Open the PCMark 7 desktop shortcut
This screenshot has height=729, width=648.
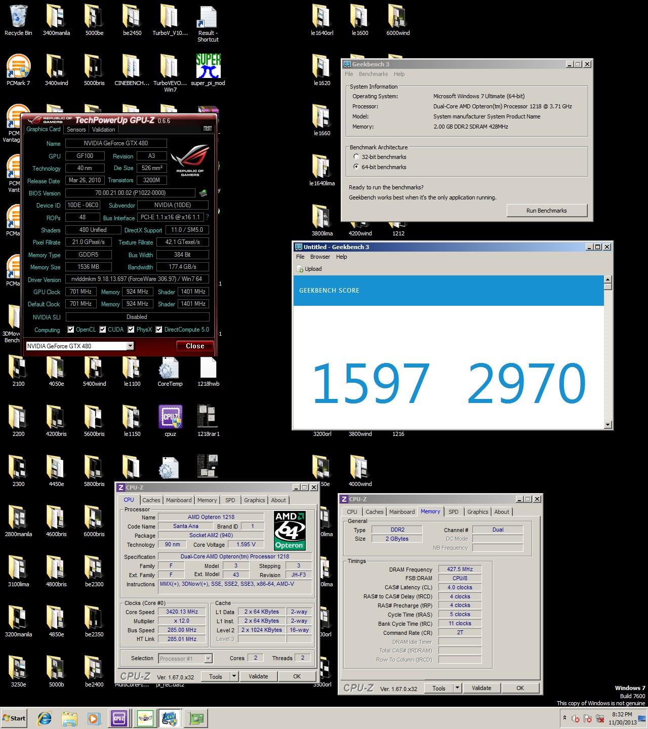point(18,71)
